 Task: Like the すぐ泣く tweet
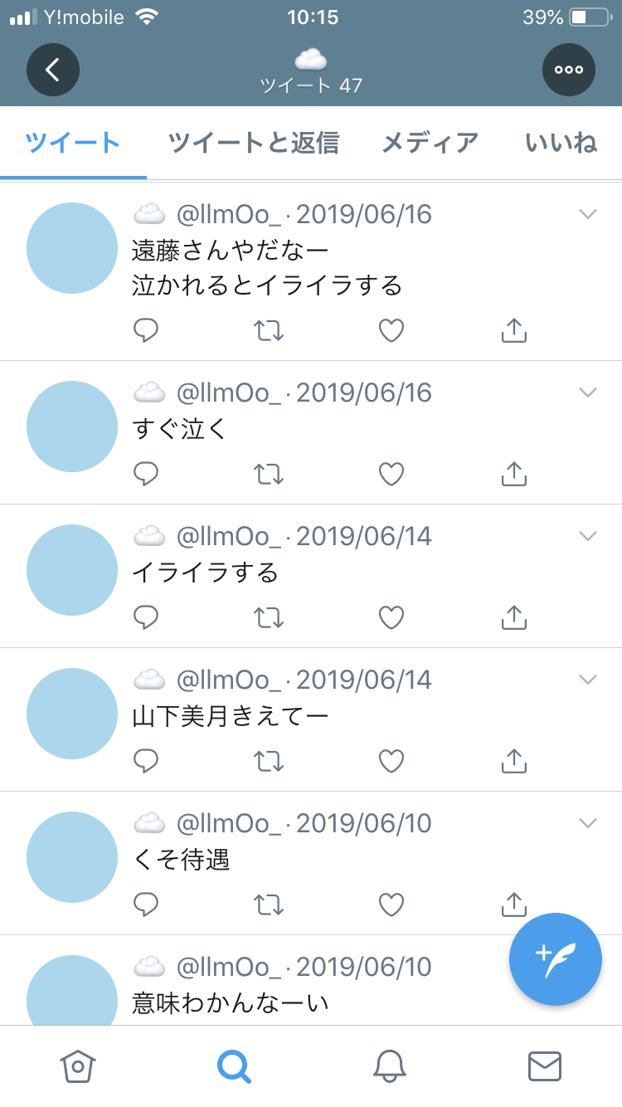391,475
